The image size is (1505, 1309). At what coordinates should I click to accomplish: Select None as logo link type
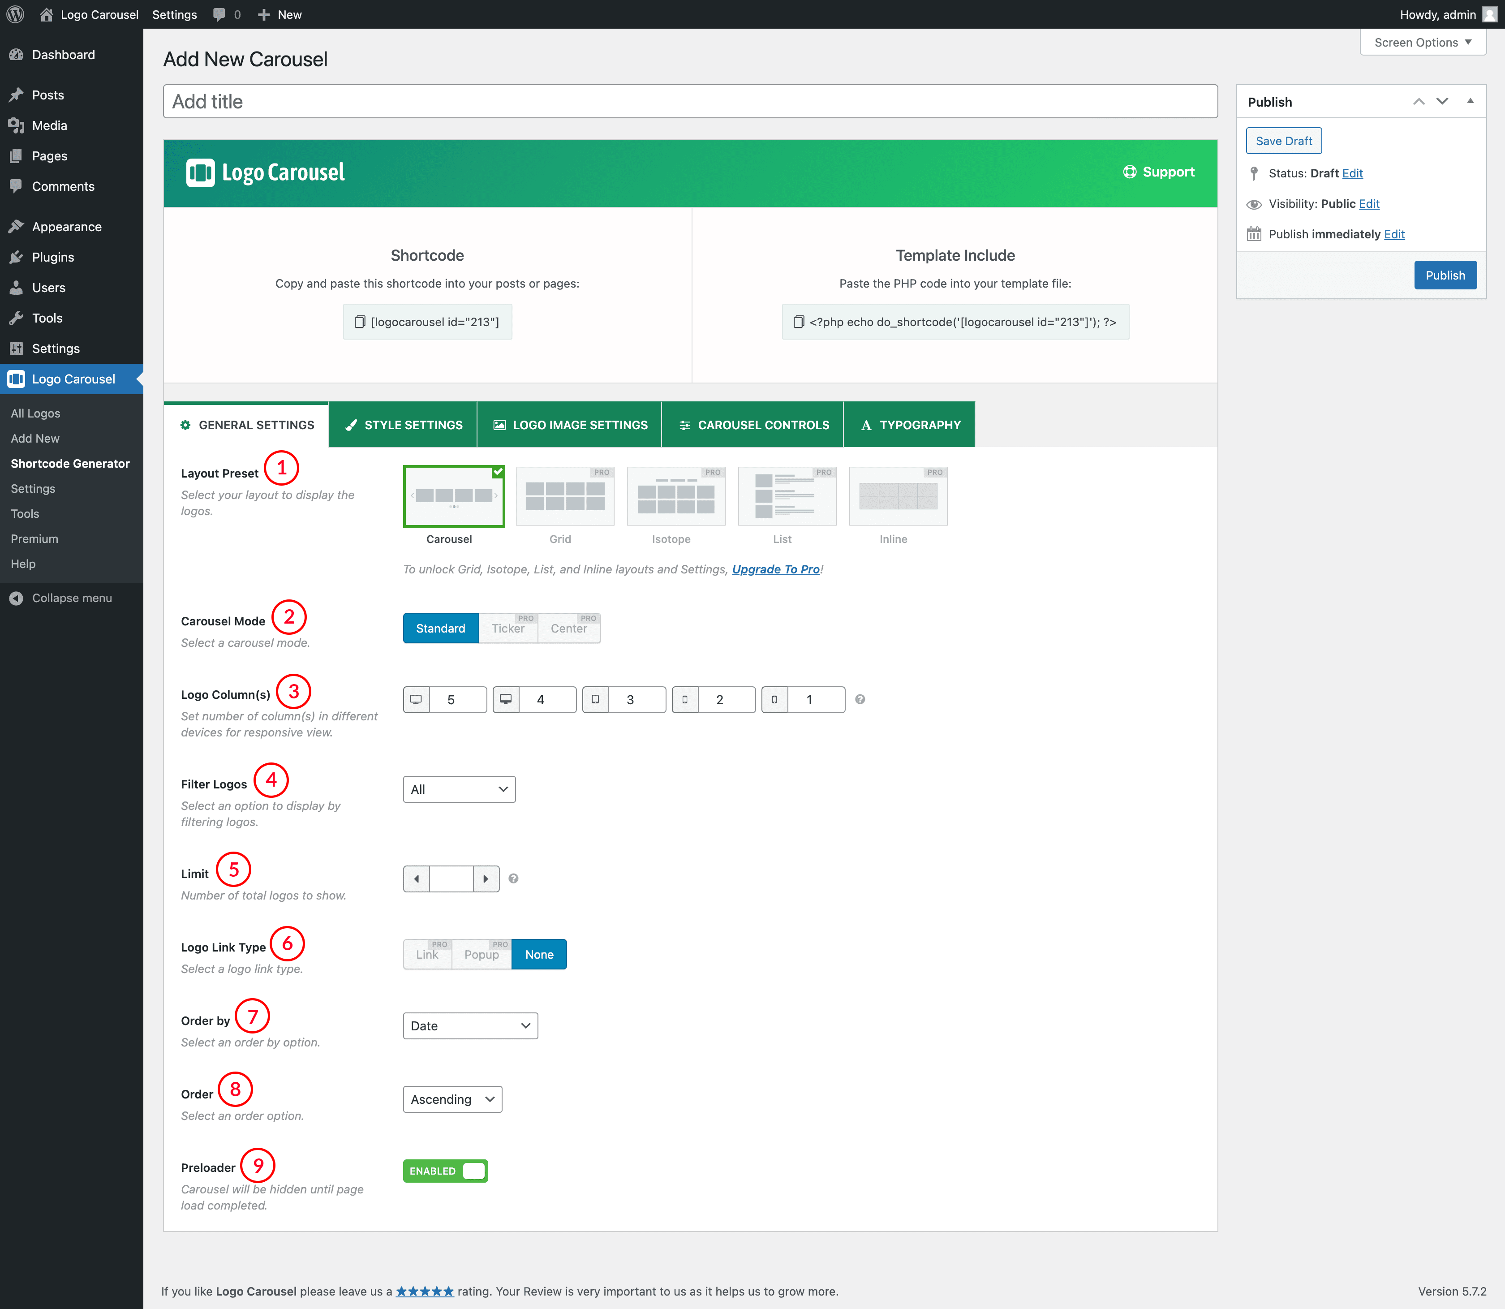pyautogui.click(x=539, y=954)
